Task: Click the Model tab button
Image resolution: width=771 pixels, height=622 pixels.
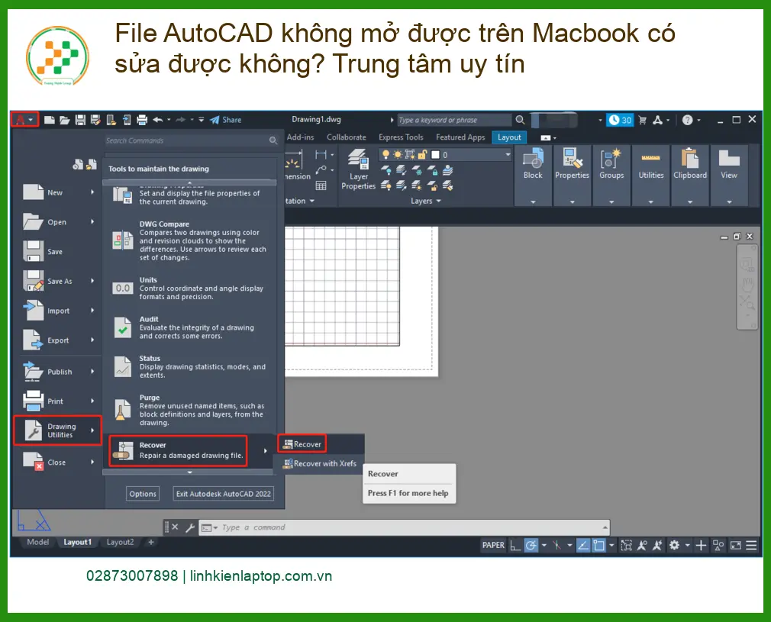Action: coord(38,542)
